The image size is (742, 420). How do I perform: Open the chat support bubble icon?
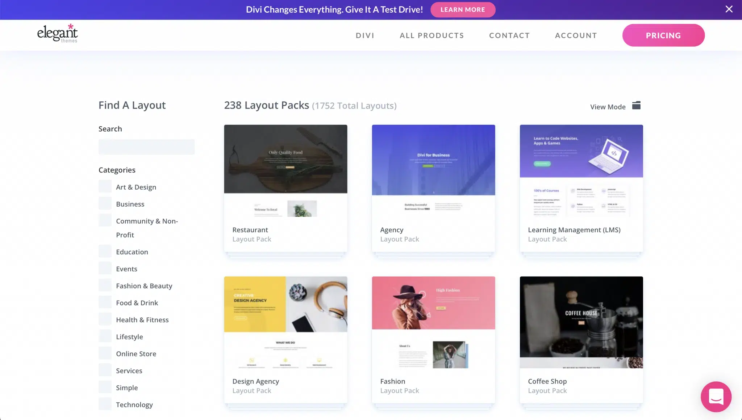(x=716, y=397)
